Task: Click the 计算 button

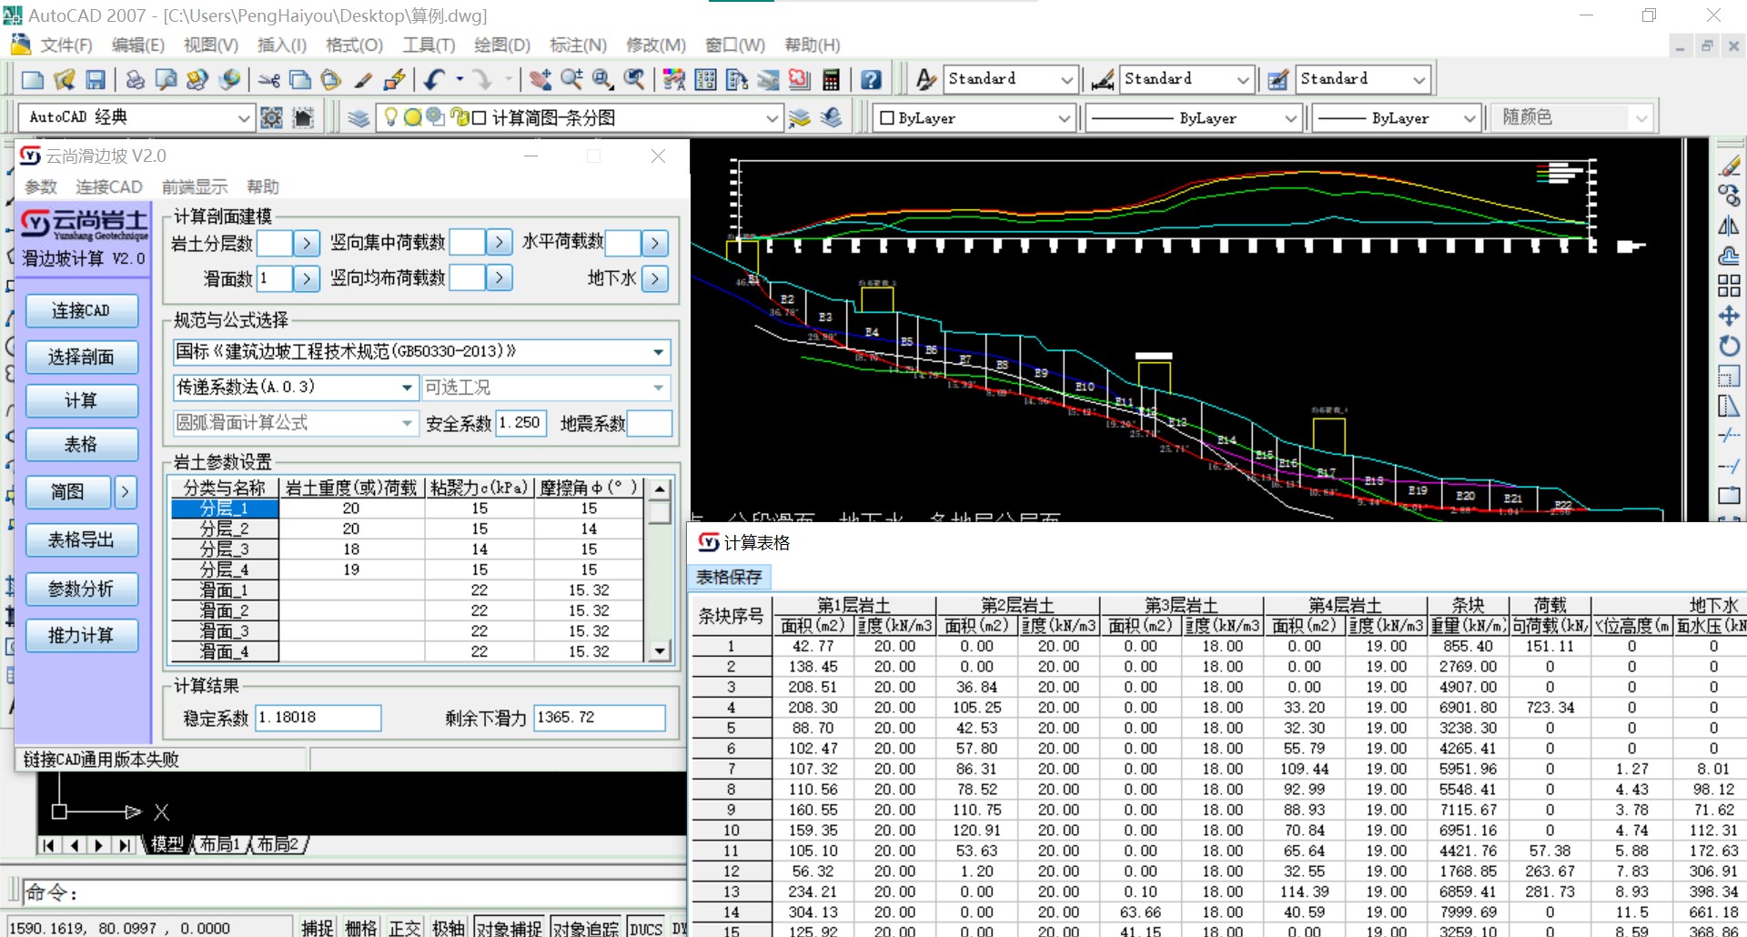Action: coord(82,401)
